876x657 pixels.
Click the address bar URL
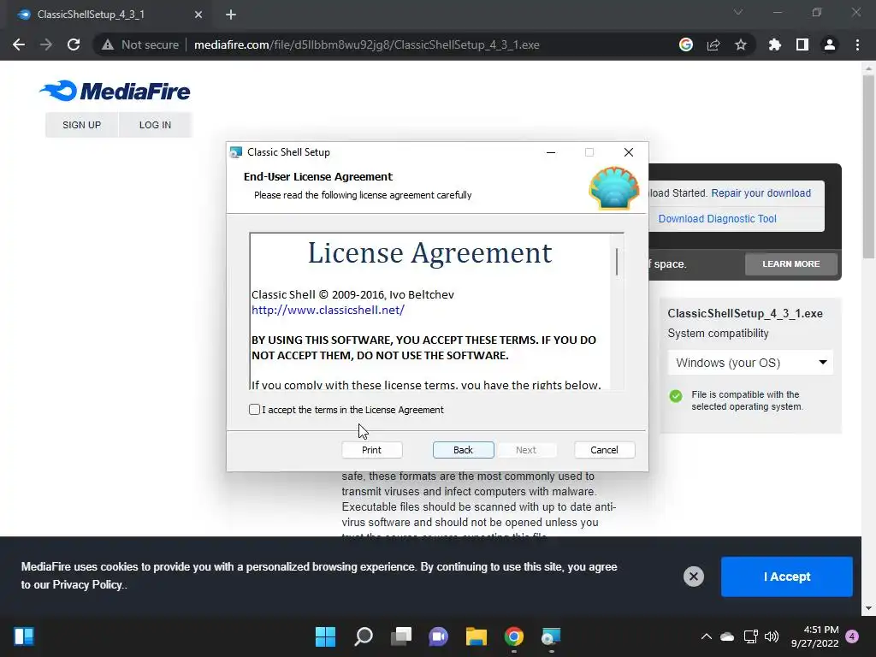click(x=366, y=44)
